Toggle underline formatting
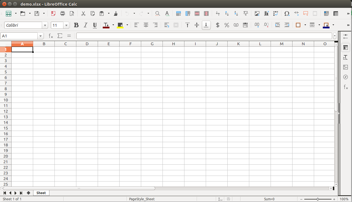The height and width of the screenshot is (202, 352). coord(95,25)
